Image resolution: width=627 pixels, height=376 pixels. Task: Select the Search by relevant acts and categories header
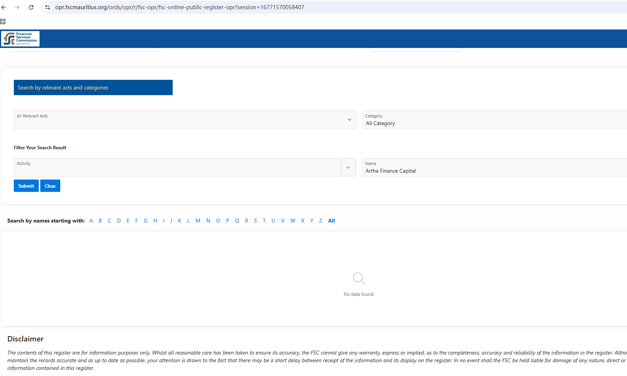click(x=93, y=87)
